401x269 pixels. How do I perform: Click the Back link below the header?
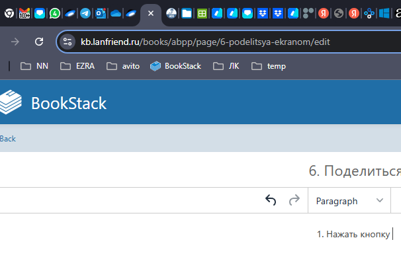point(8,139)
